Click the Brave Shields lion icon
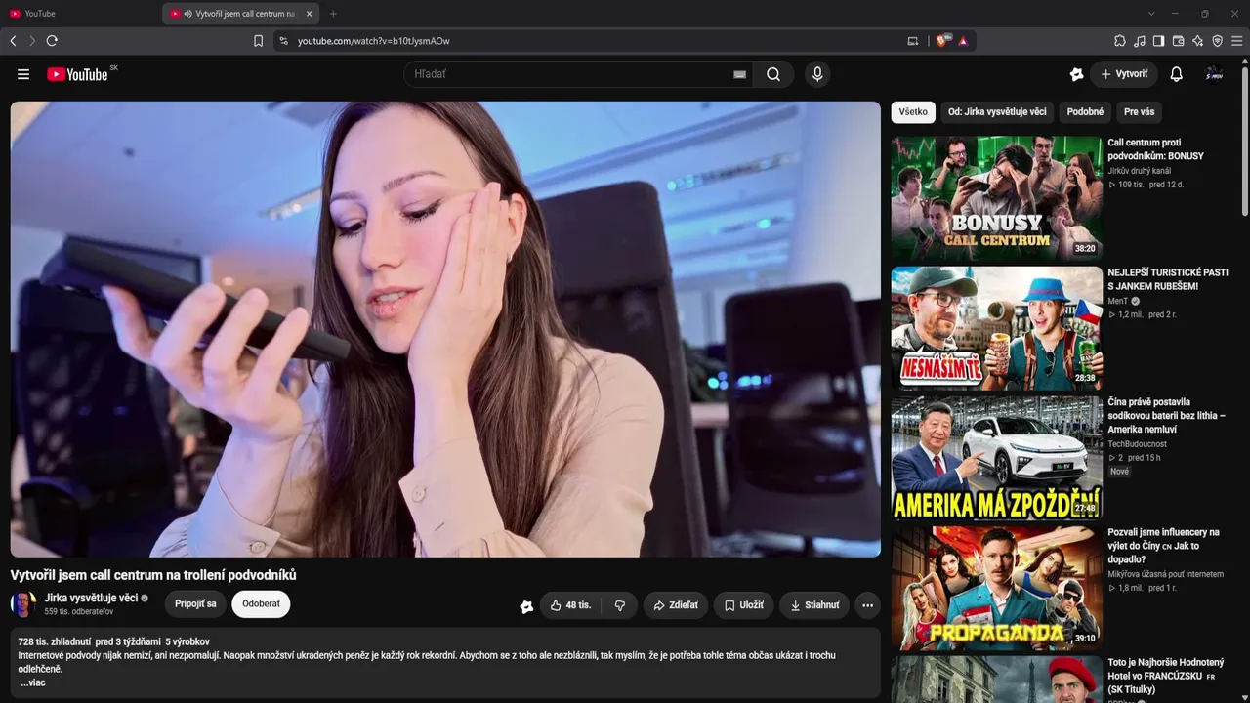This screenshot has height=703, width=1250. coord(942,41)
